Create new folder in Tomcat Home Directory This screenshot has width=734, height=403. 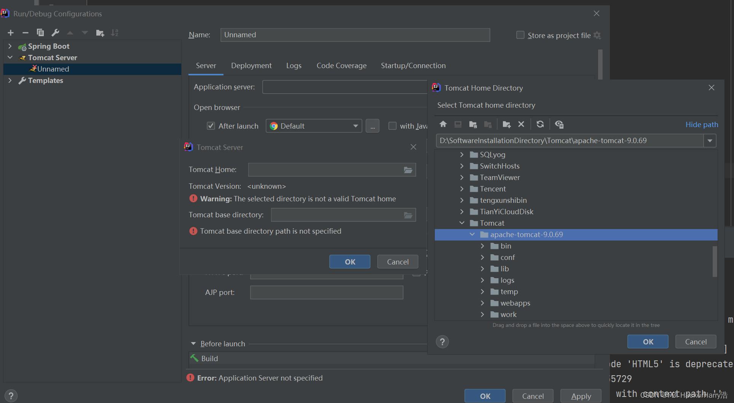[x=507, y=124]
